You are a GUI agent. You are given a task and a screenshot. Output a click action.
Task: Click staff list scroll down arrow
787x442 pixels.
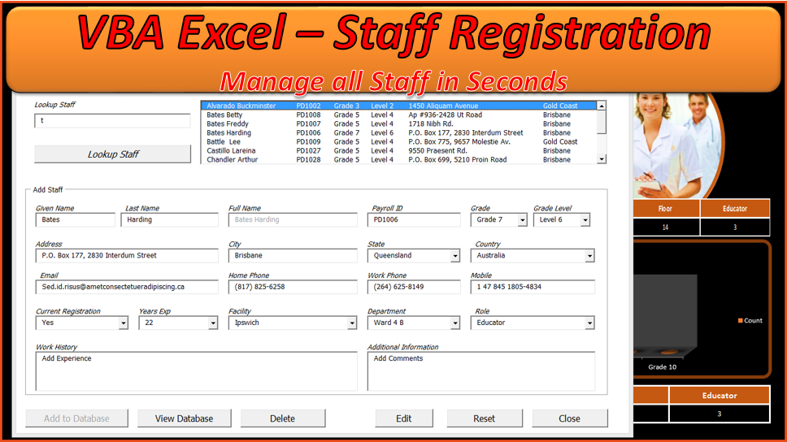602,159
